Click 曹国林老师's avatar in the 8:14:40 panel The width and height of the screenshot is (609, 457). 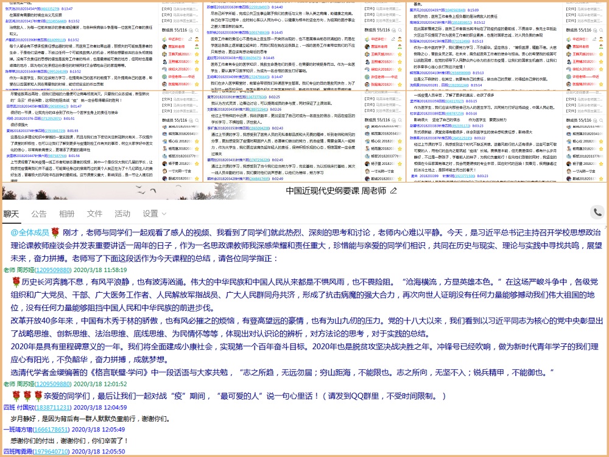pos(367,47)
